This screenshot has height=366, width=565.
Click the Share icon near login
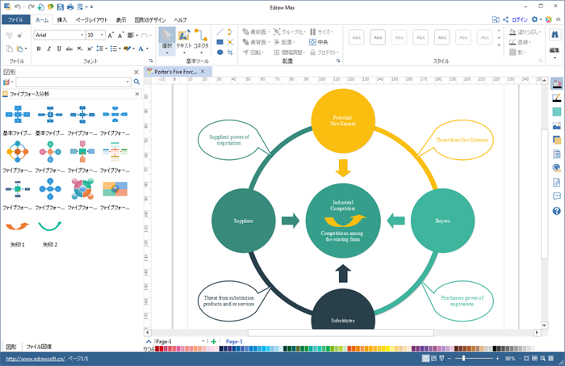(x=506, y=19)
